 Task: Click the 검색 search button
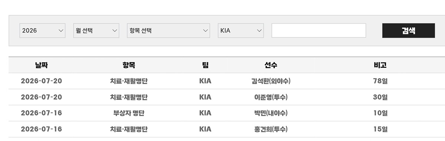pos(408,31)
